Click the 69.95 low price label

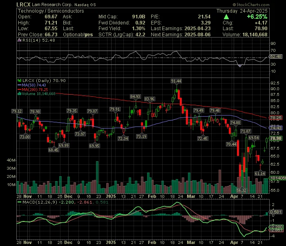point(94,146)
